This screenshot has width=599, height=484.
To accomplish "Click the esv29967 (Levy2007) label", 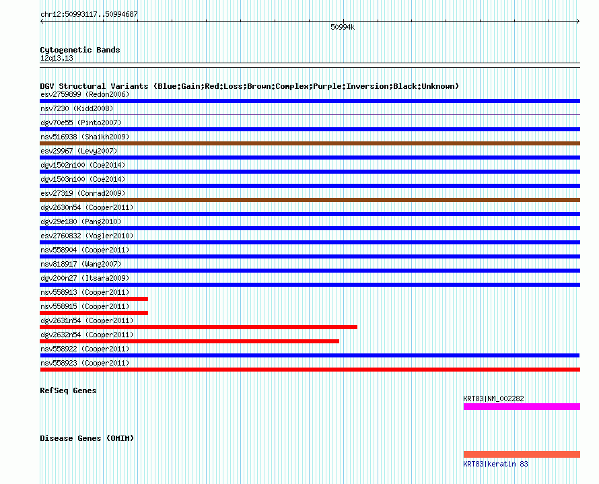I will tap(79, 151).
